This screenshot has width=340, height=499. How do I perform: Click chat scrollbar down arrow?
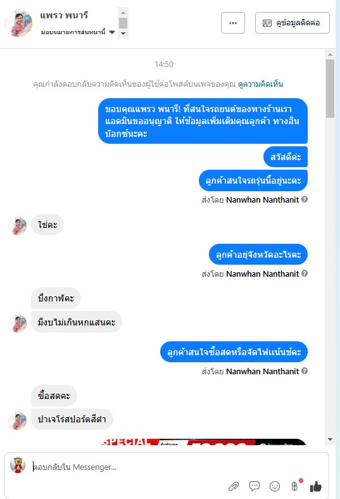tap(330, 439)
